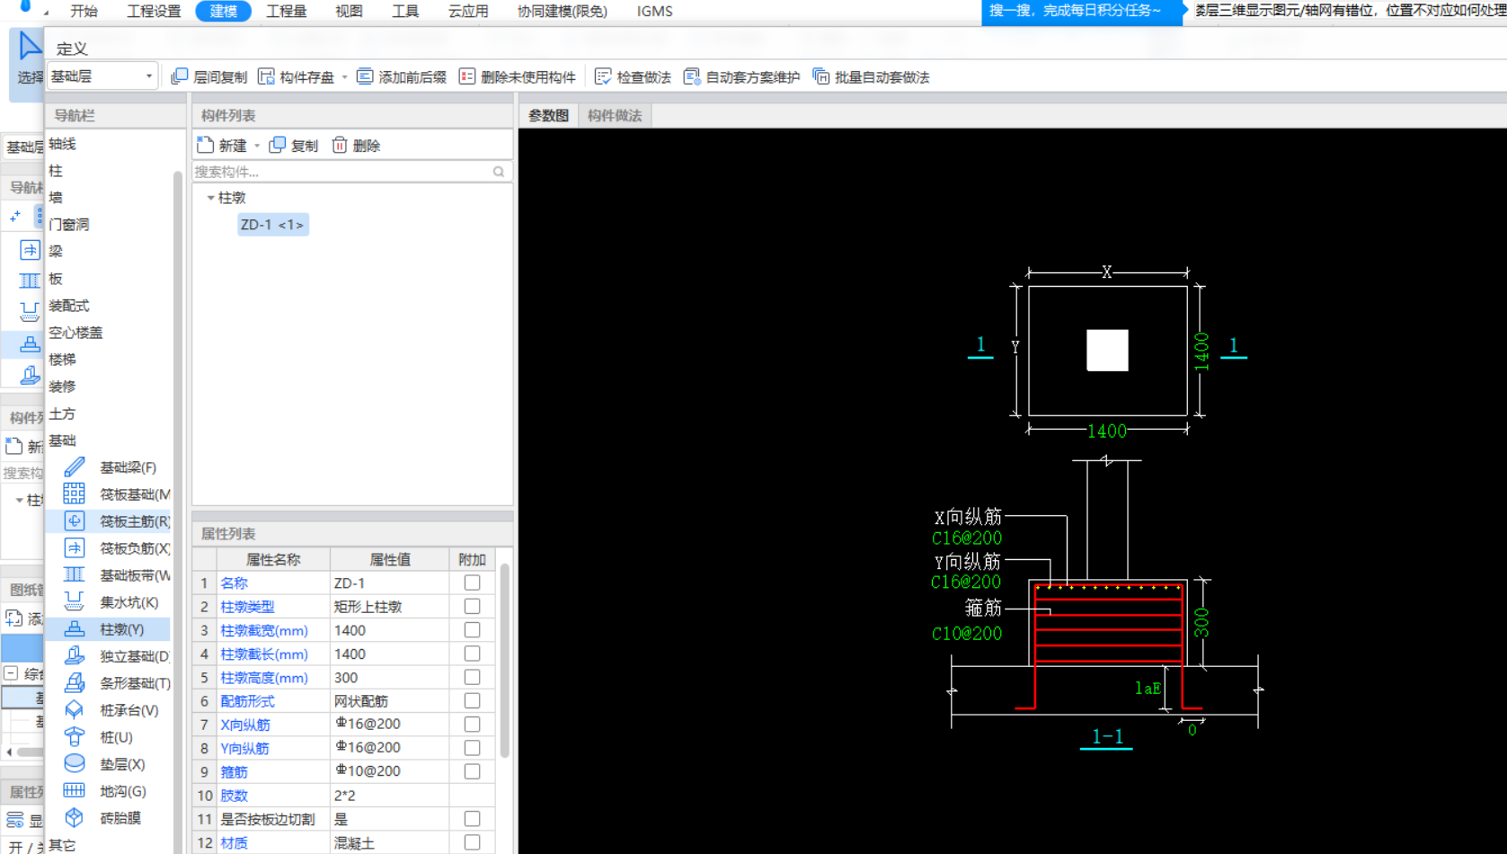Image resolution: width=1507 pixels, height=854 pixels.
Task: Click the 添加前后缀 add prefix/suffix icon
Action: (365, 76)
